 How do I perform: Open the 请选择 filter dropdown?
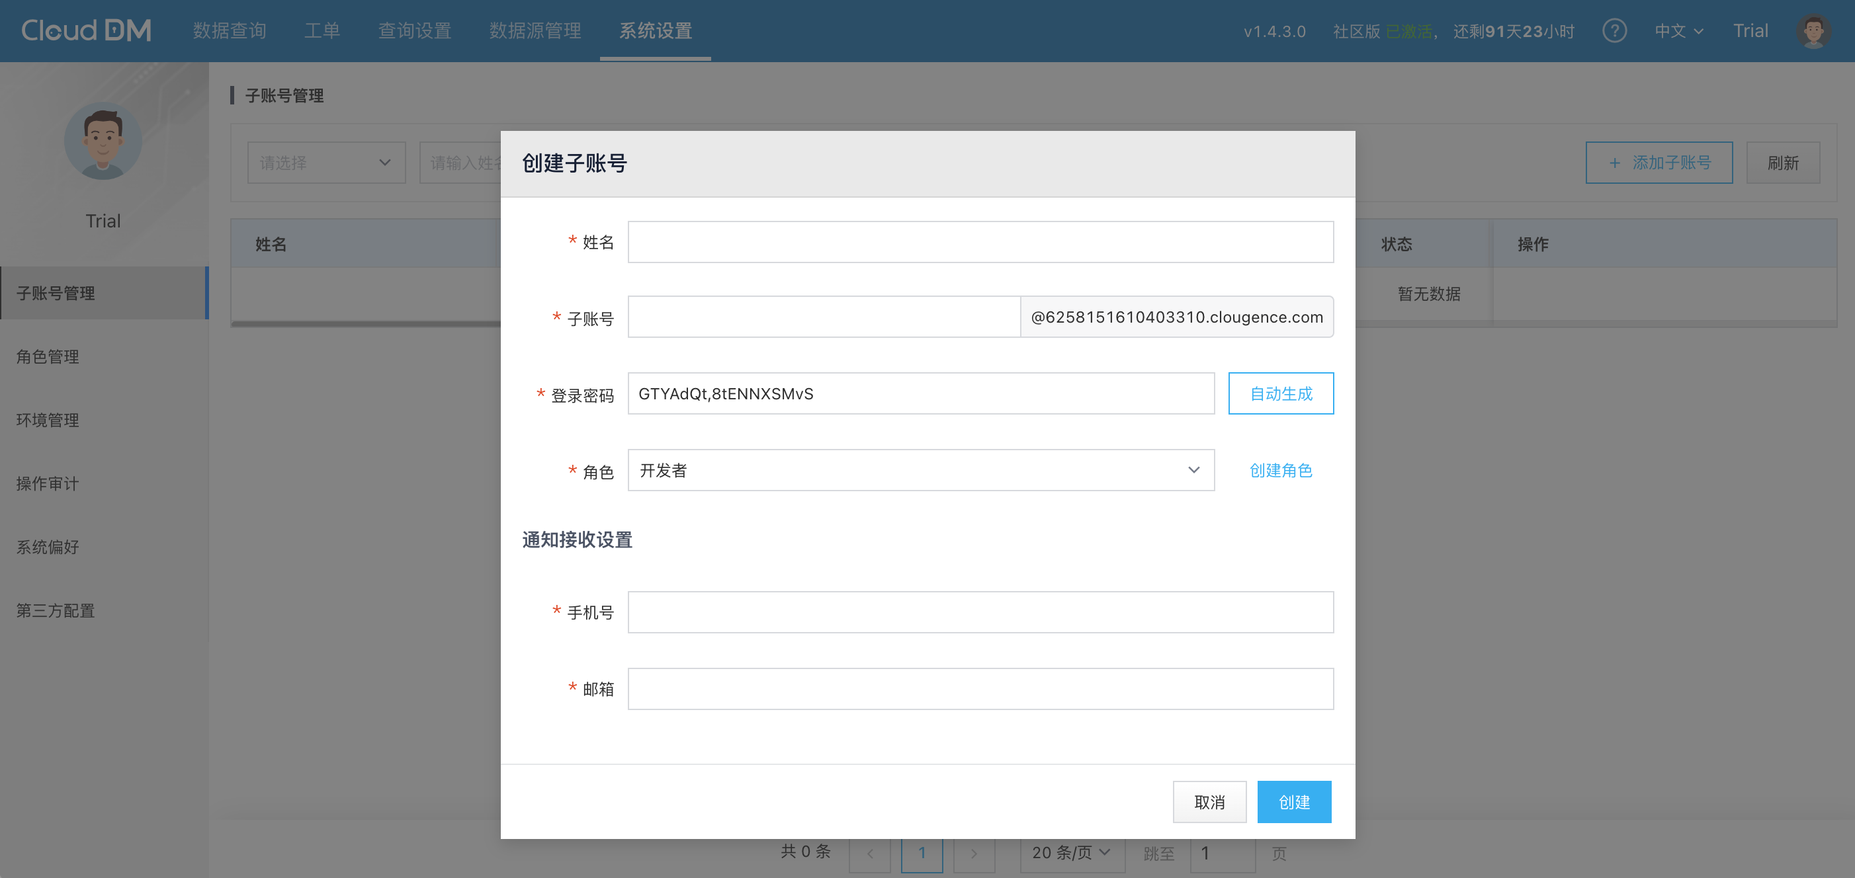coord(325,163)
